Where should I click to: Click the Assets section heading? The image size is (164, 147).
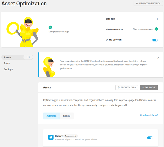[47, 87]
